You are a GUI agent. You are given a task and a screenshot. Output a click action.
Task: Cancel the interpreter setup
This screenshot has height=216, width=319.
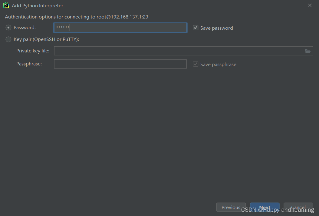click(x=298, y=207)
